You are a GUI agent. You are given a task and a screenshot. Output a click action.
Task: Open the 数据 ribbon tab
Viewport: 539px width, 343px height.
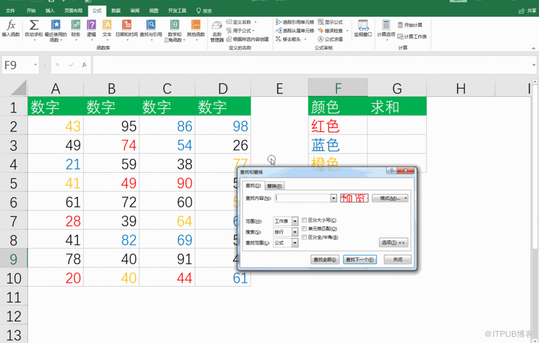tap(116, 11)
